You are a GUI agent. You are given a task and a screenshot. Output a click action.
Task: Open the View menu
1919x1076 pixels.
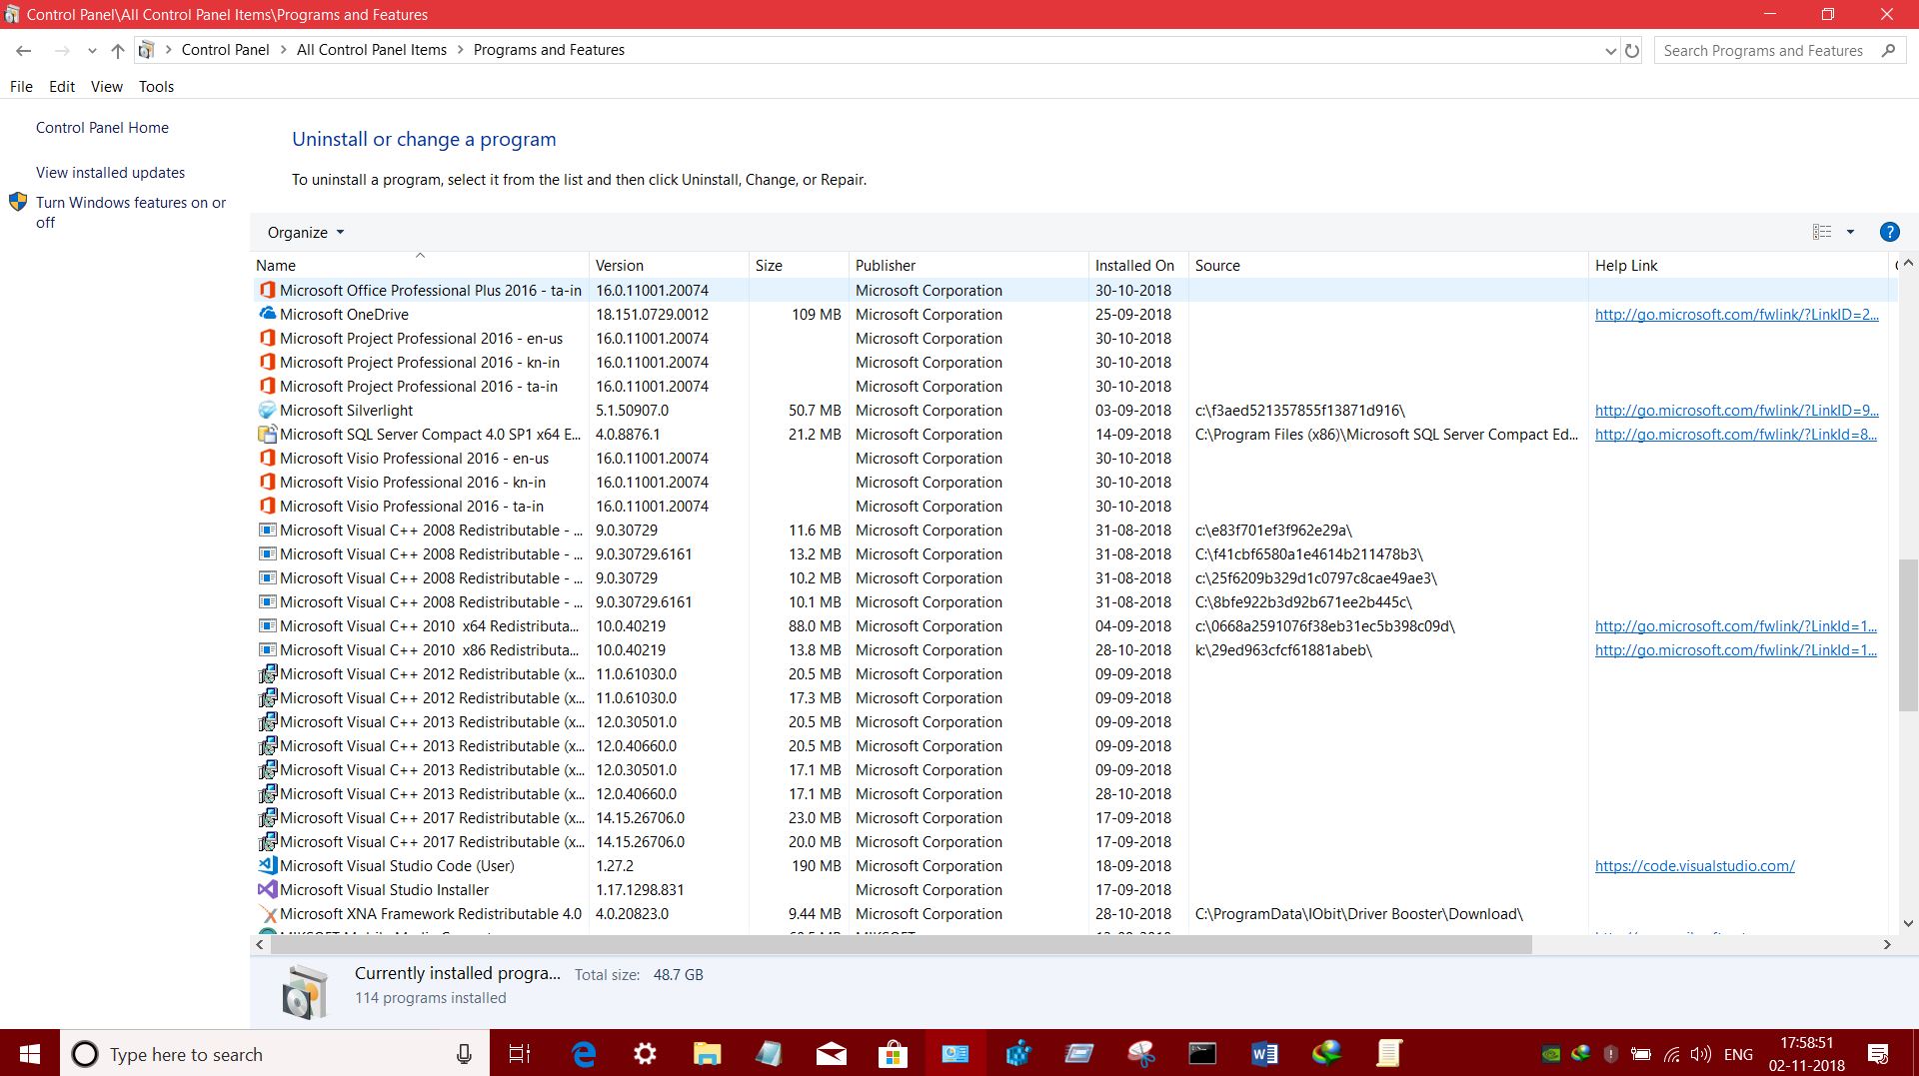pyautogui.click(x=107, y=87)
